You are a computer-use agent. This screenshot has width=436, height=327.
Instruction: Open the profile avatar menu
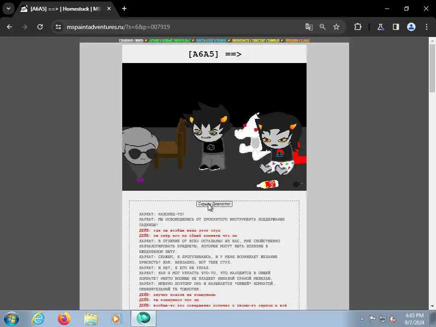click(411, 27)
